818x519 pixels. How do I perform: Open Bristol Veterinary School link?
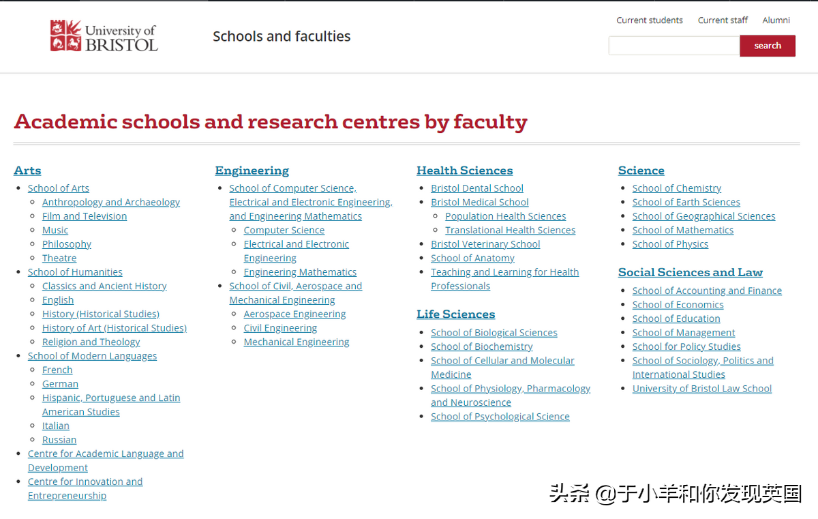[485, 244]
